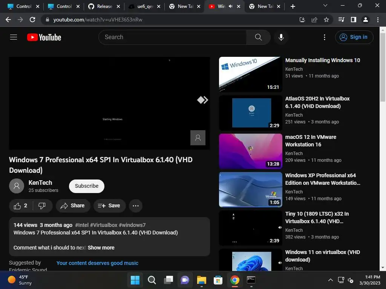
Task: Open 'Your content deserves good music' link
Action: (x=98, y=263)
